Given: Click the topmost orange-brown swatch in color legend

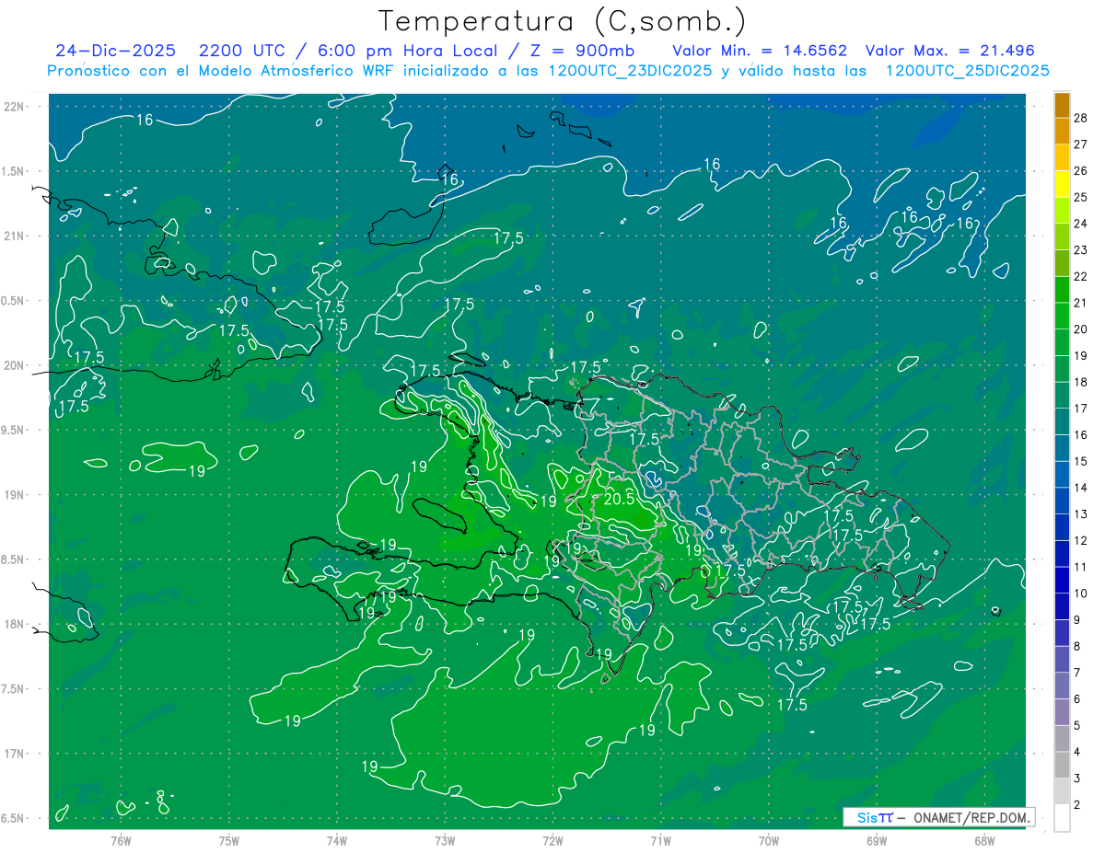Looking at the screenshot, I should click(1062, 105).
